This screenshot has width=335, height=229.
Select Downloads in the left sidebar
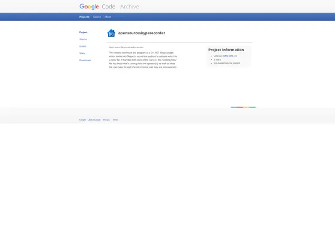(85, 61)
